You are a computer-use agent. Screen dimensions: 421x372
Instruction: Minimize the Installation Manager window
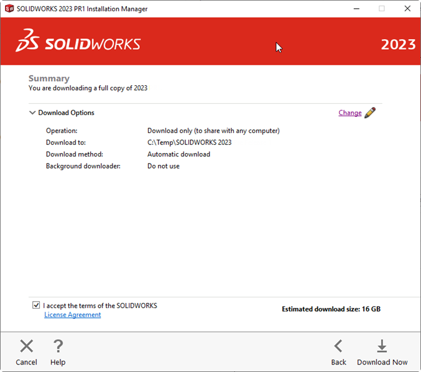point(356,9)
